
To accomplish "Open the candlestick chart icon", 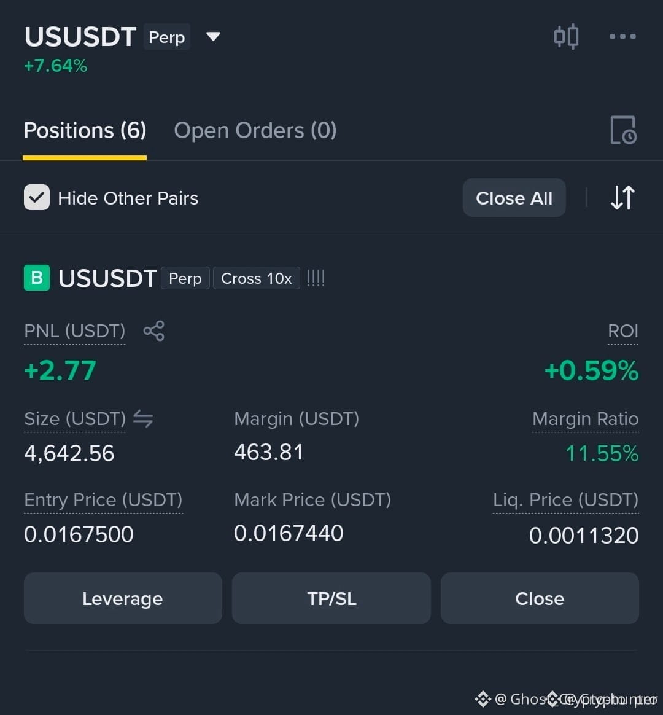I will click(566, 36).
